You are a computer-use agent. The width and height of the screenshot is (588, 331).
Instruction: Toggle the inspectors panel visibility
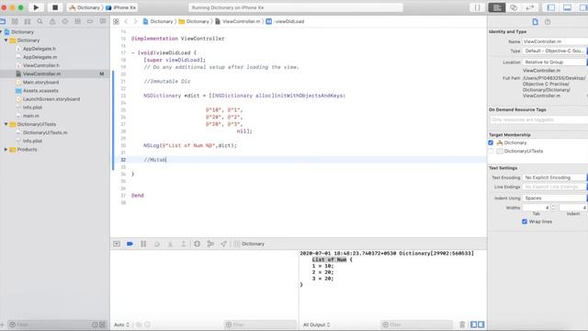(x=583, y=7)
